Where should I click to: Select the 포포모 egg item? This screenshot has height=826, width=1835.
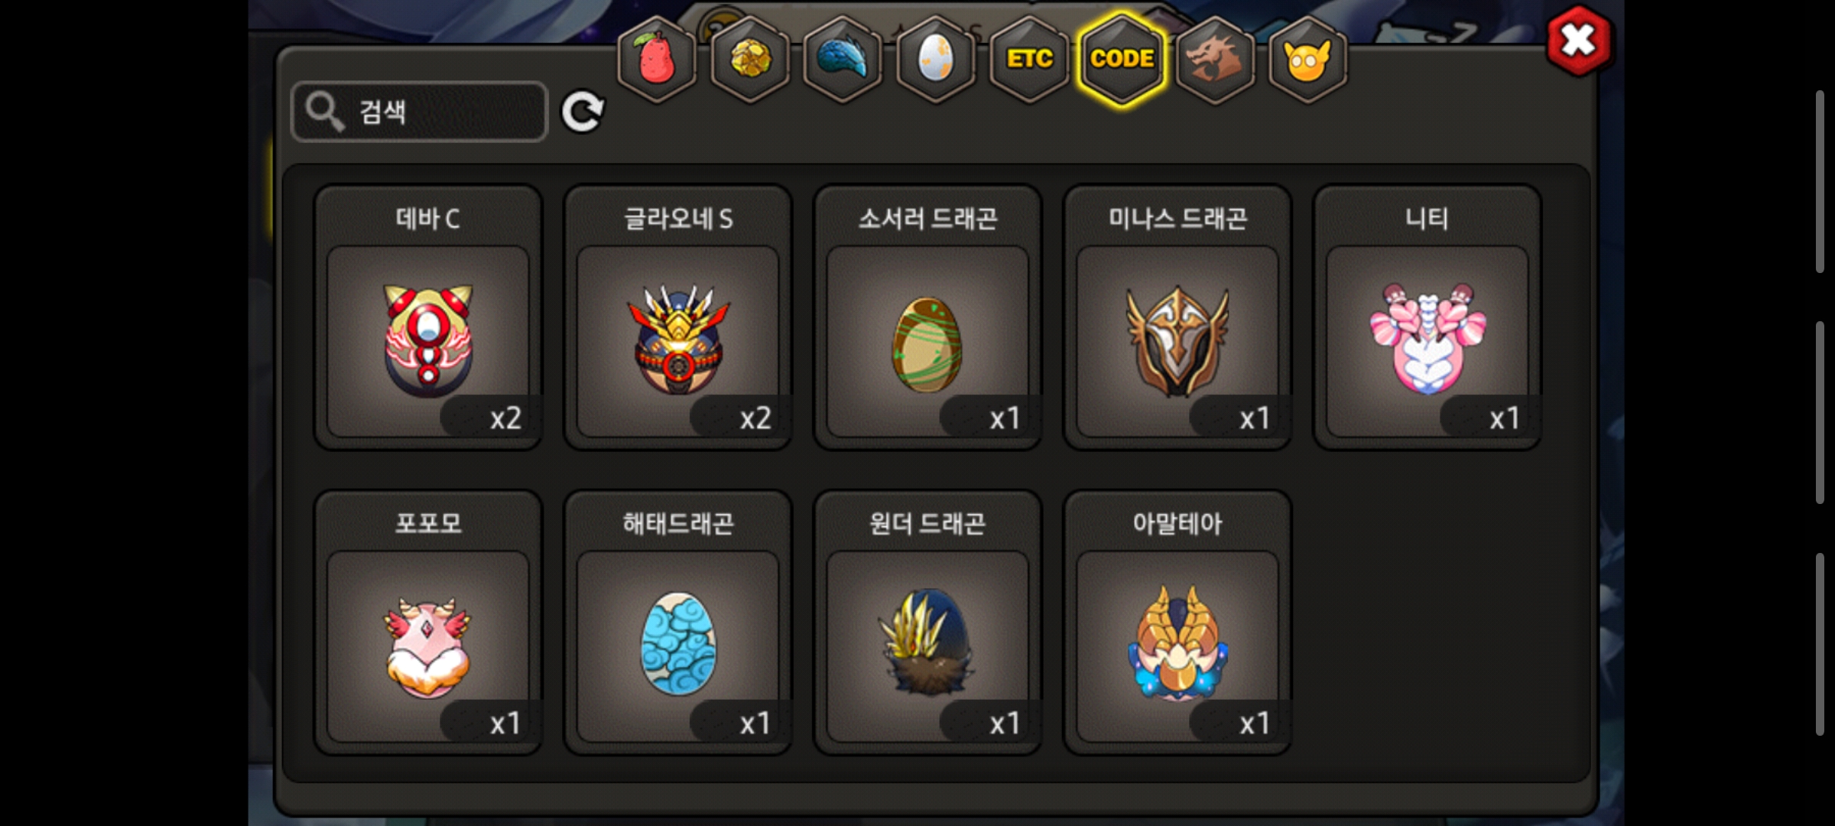[428, 623]
